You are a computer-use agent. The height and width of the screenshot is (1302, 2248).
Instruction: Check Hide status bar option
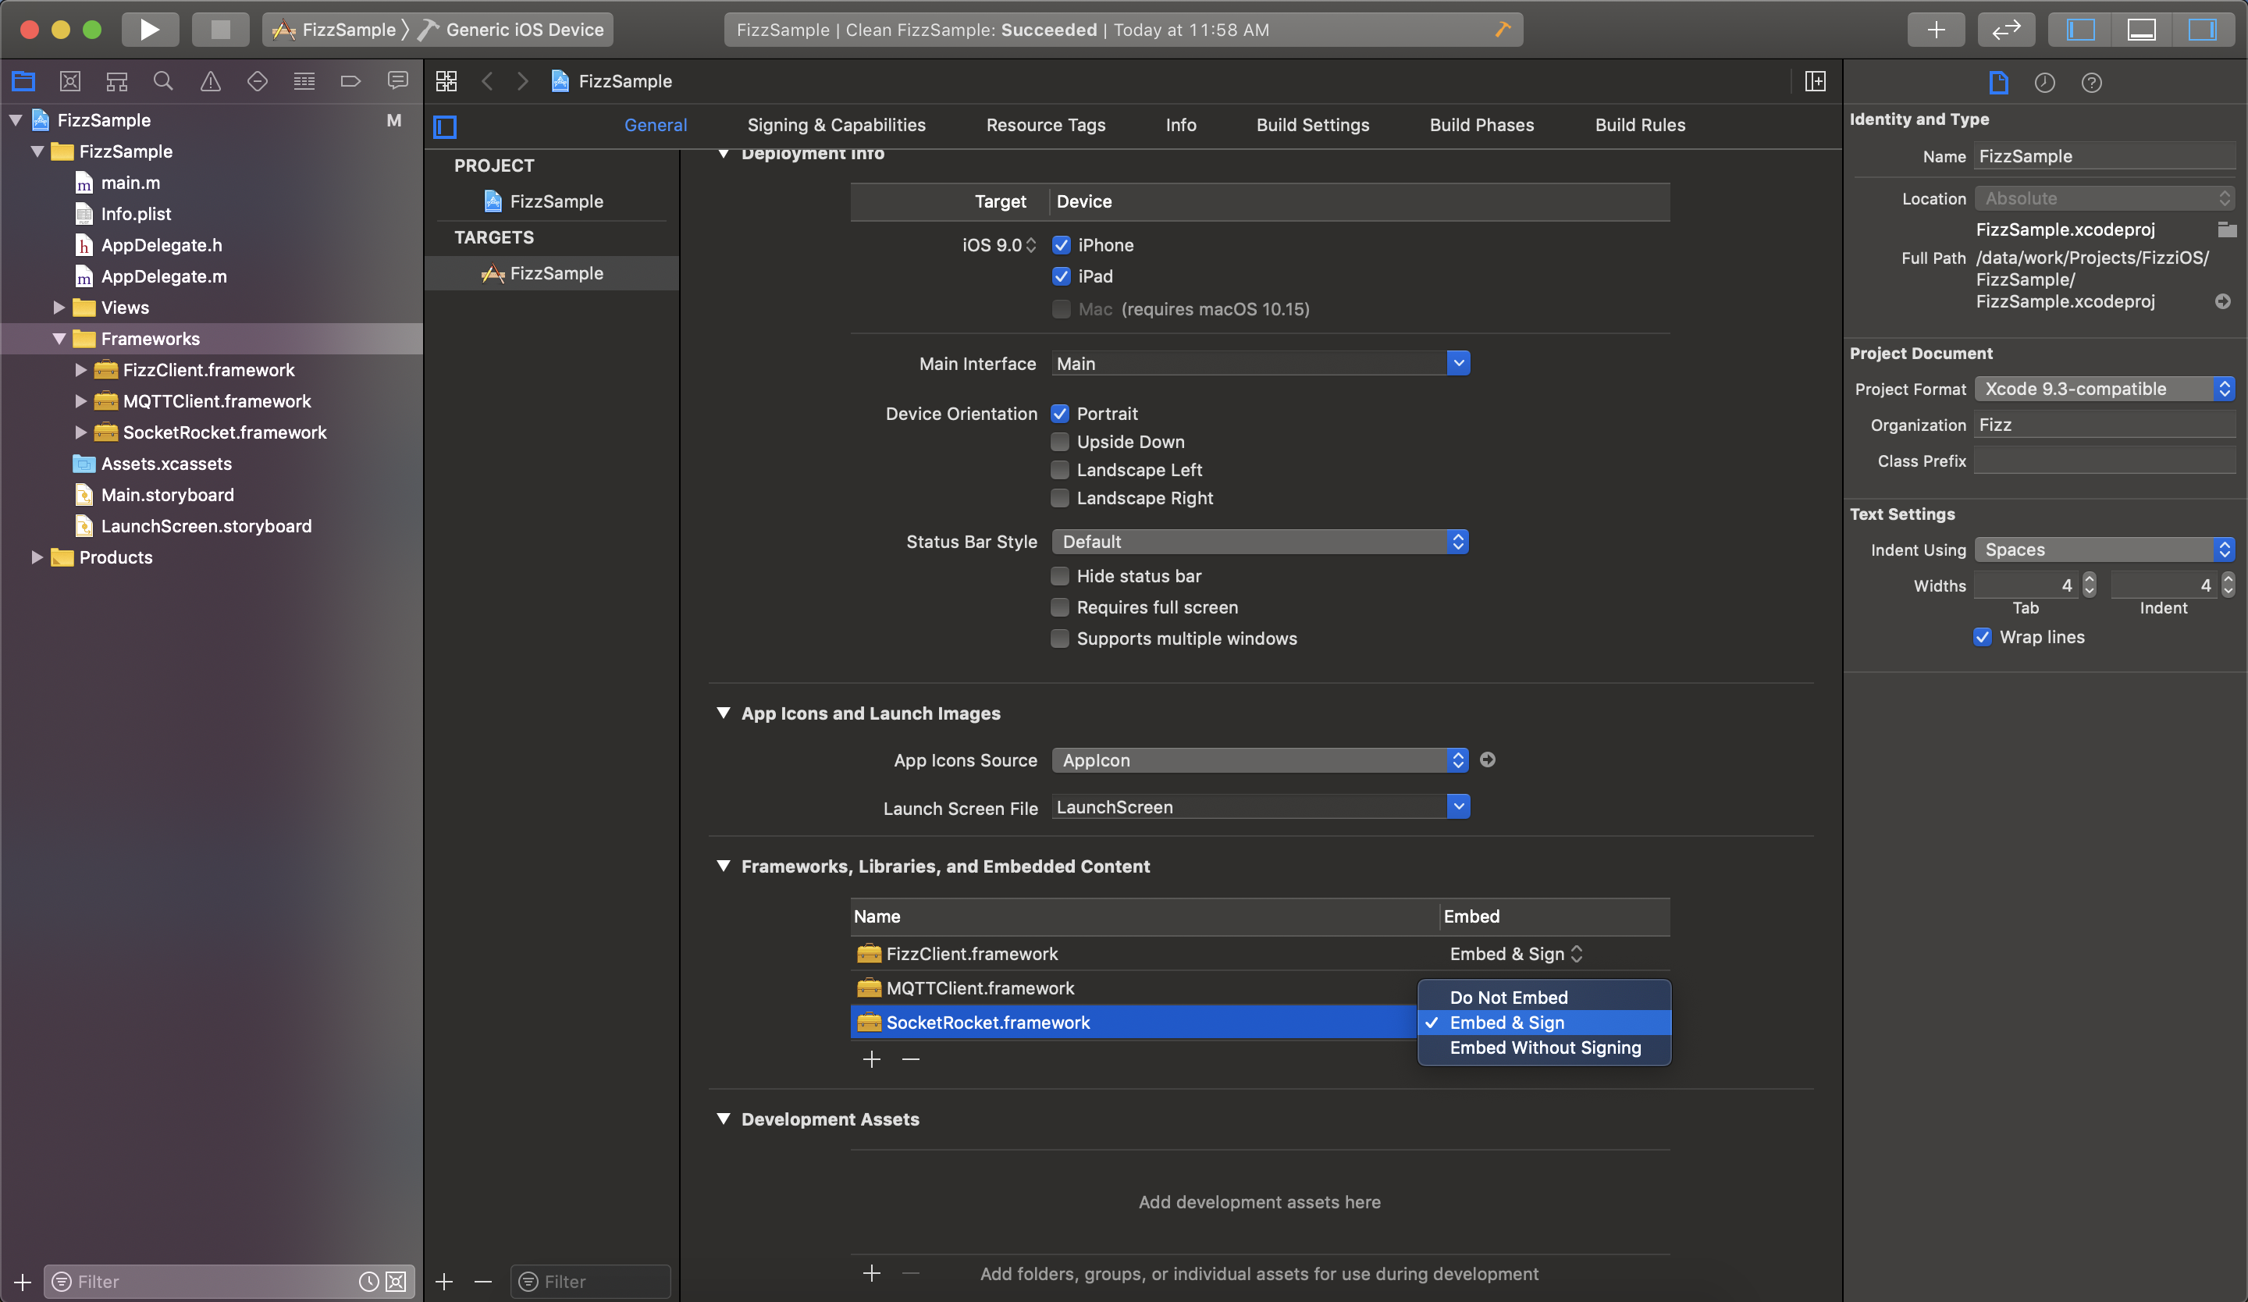tap(1060, 576)
